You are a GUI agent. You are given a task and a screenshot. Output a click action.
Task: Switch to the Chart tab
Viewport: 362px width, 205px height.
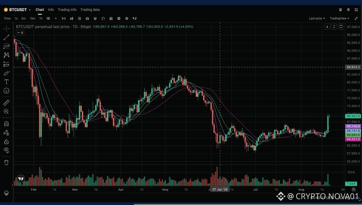click(x=40, y=10)
